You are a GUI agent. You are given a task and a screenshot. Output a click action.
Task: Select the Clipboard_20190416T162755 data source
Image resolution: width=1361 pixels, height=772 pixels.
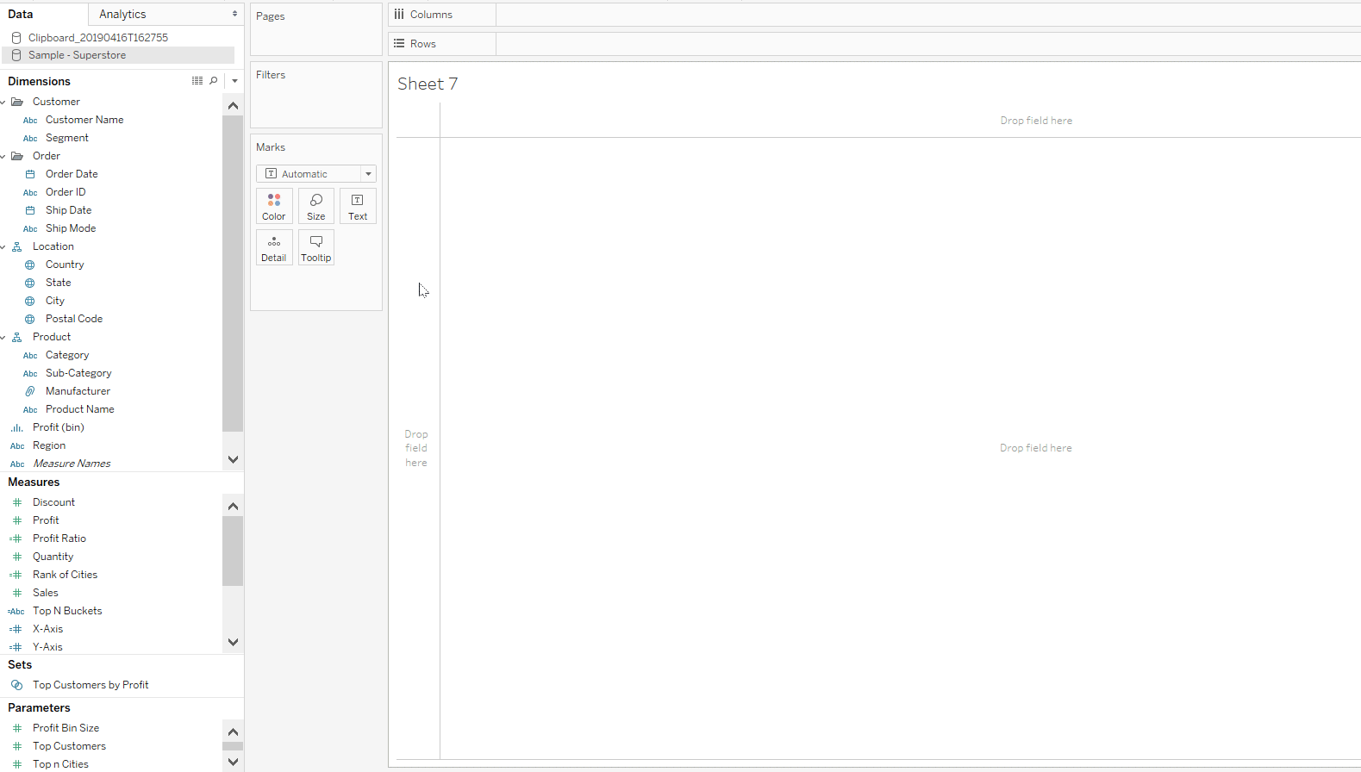click(97, 38)
